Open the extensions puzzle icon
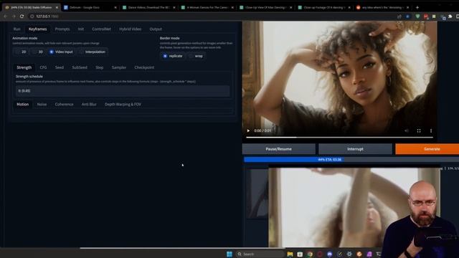The width and height of the screenshot is (459, 258). coord(450,16)
